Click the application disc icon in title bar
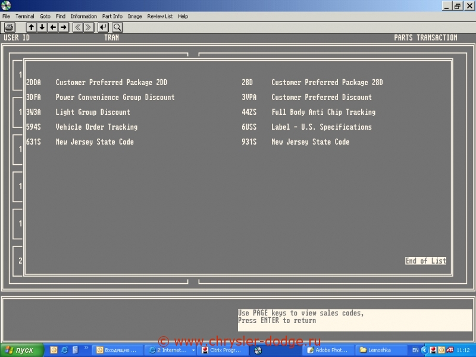The image size is (476, 357). [x=6, y=5]
